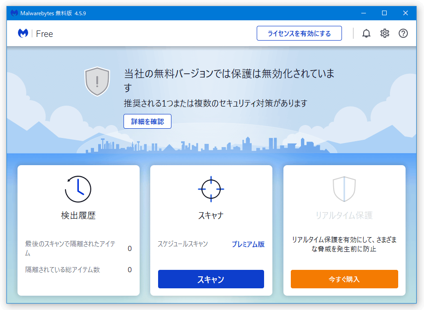Click the orange 今すぐ購入 button
The image size is (424, 310).
click(x=344, y=279)
